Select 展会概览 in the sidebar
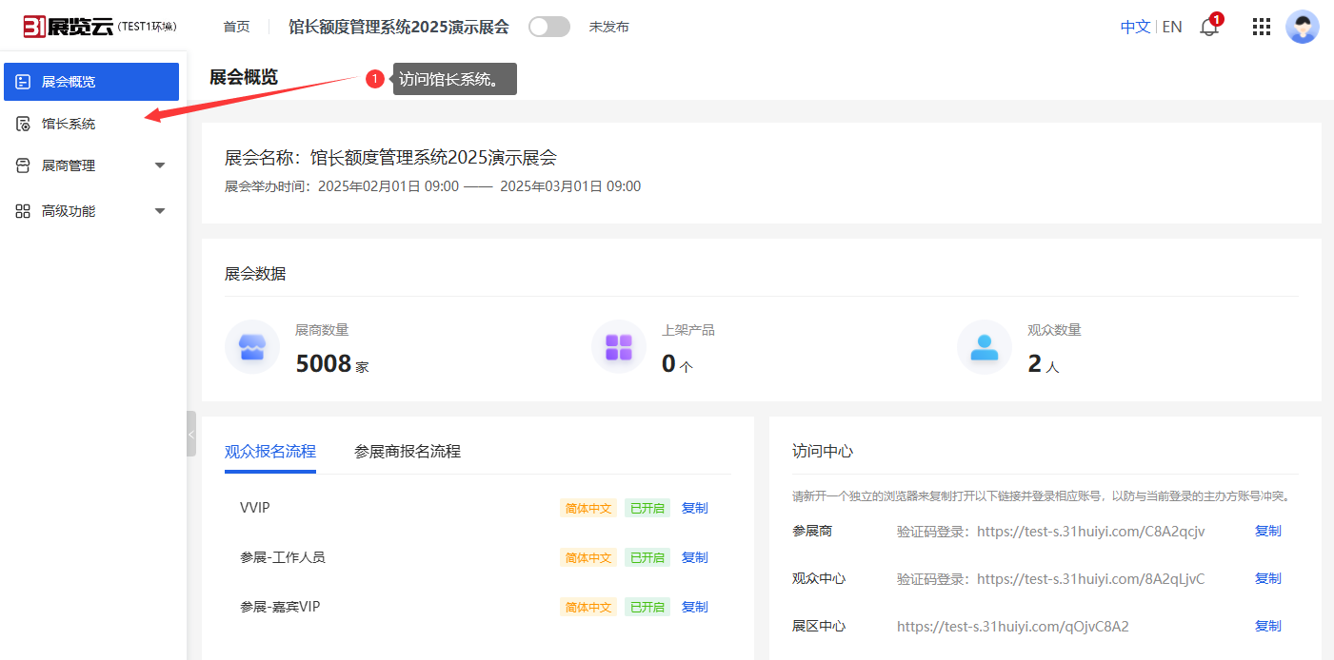This screenshot has height=660, width=1334. [91, 82]
